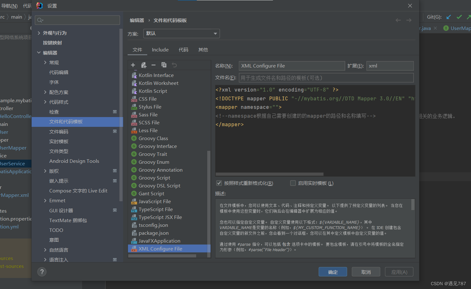Click project-level marker icon next to 检查
This screenshot has height=289, width=471.
click(115, 112)
